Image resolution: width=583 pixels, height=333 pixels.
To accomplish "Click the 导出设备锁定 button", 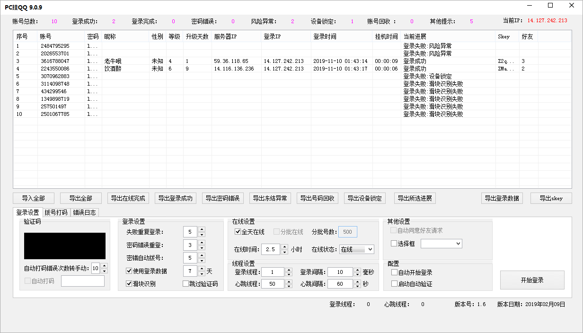I will tap(365, 198).
